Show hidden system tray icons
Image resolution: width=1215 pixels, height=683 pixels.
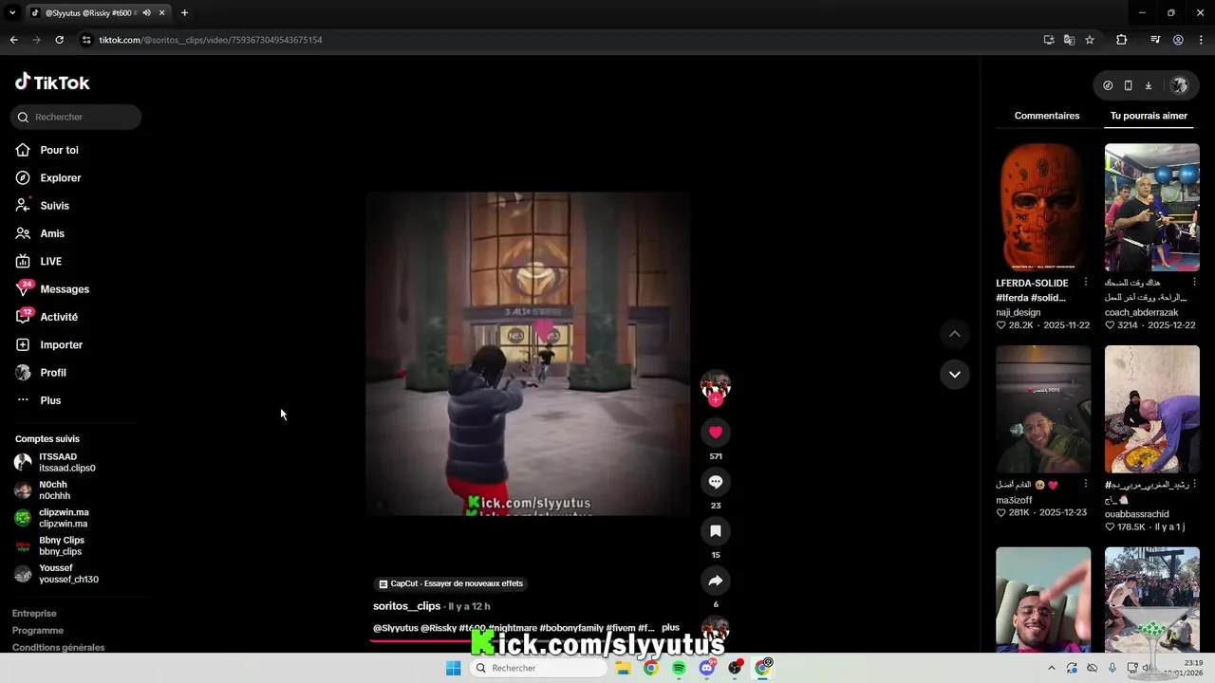[1051, 668]
